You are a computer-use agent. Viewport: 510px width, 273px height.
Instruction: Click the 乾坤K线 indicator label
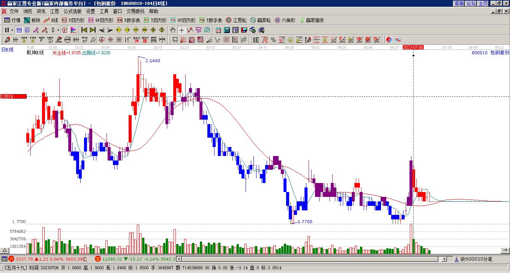point(35,53)
